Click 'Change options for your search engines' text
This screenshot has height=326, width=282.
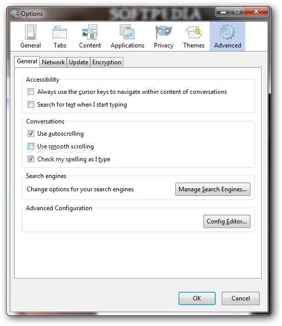(x=80, y=189)
